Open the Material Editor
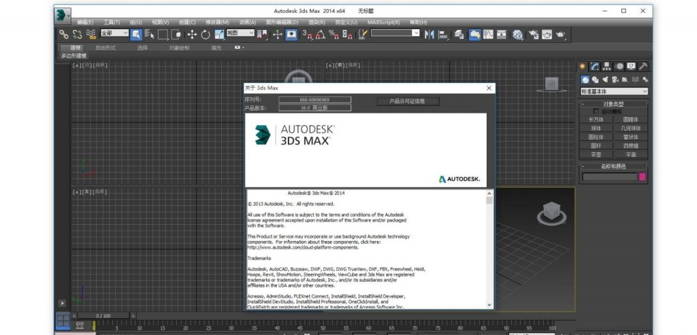The image size is (697, 335). 517,34
